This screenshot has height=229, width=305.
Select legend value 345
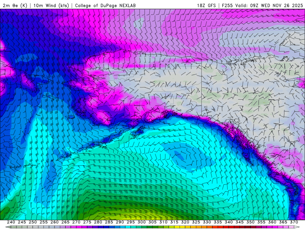[x=240, y=222]
